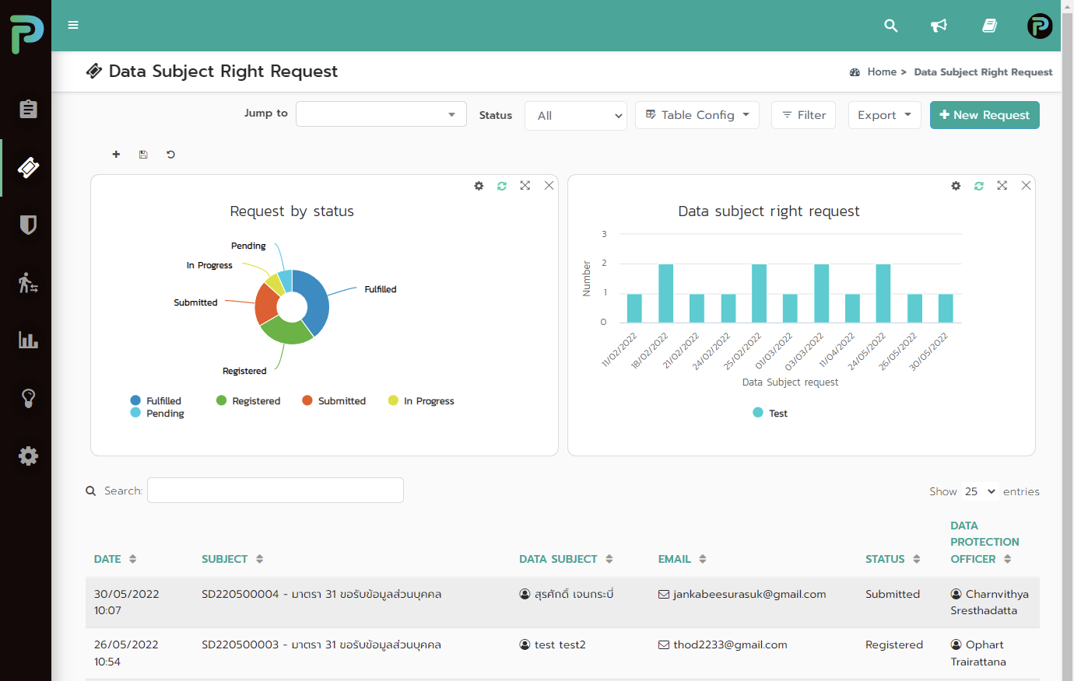Viewport: 1074px width, 681px height.
Task: Click the Filter button
Action: 804,115
